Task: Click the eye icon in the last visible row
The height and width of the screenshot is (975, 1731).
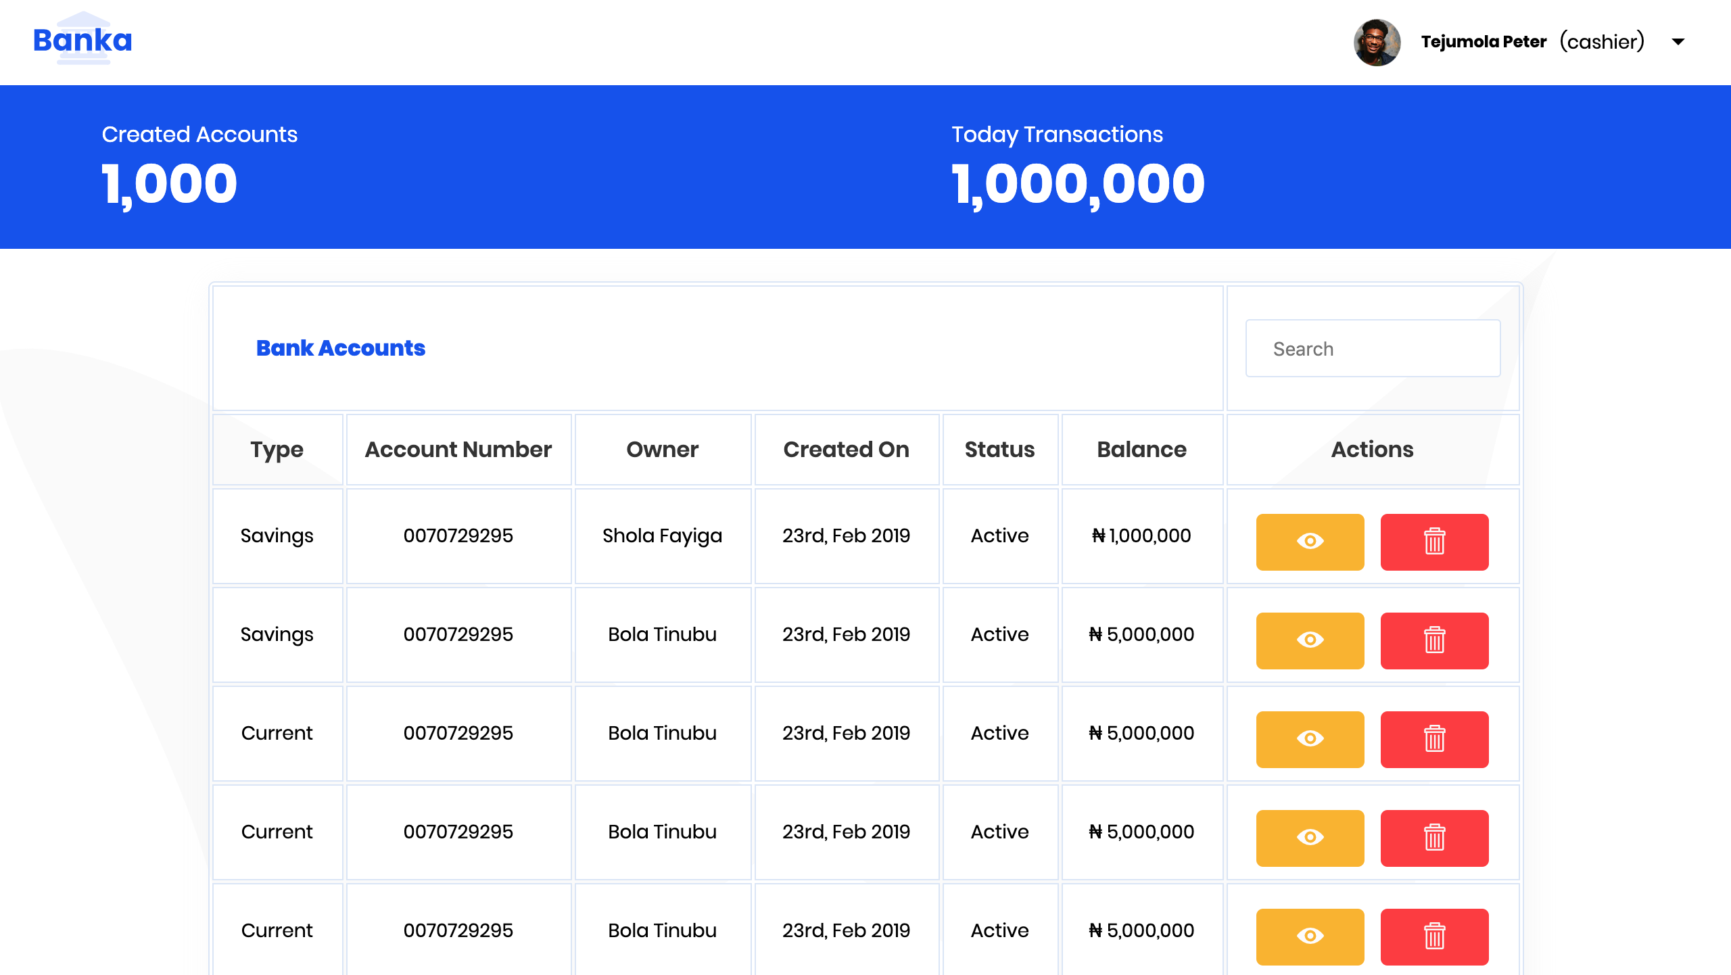Action: coord(1310,936)
